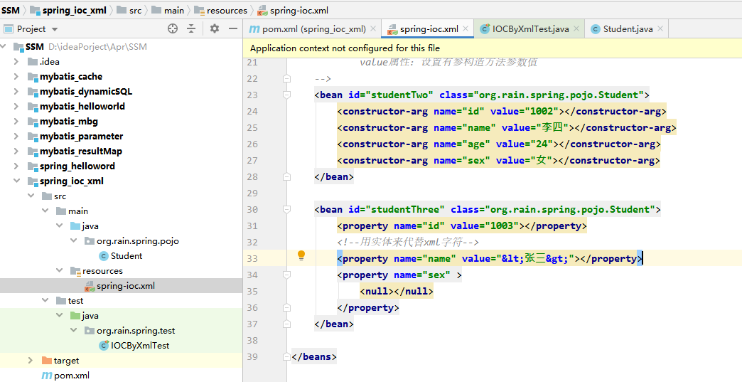Image resolution: width=742 pixels, height=382 pixels.
Task: Fold the comment block at line 22
Action: 286,78
